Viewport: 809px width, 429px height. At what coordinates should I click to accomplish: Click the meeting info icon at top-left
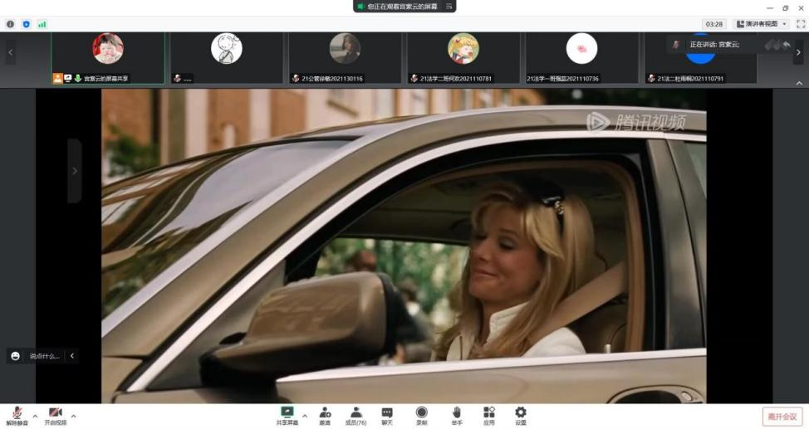[11, 24]
